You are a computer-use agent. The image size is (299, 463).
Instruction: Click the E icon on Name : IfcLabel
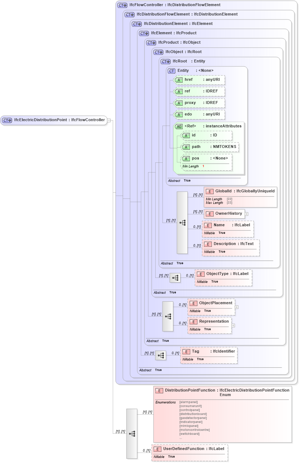[x=208, y=225]
